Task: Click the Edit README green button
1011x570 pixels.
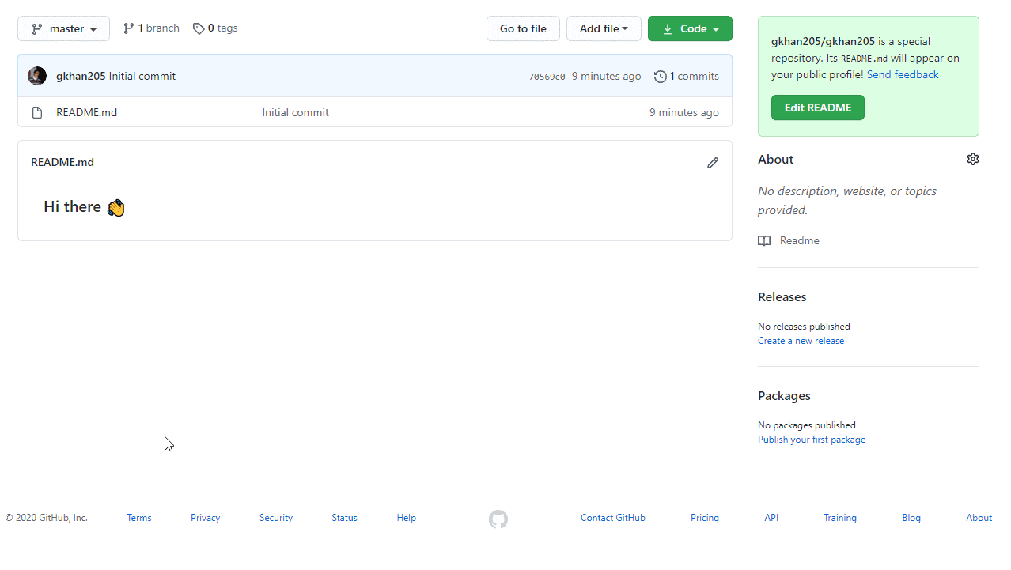Action: (x=818, y=108)
